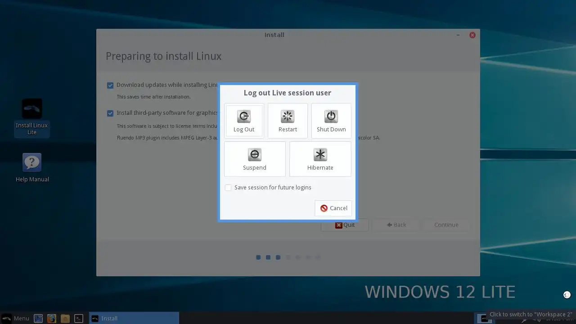Screen dimensions: 576x324
Task: Switch to Workspace 1 in pager
Action: (484, 318)
